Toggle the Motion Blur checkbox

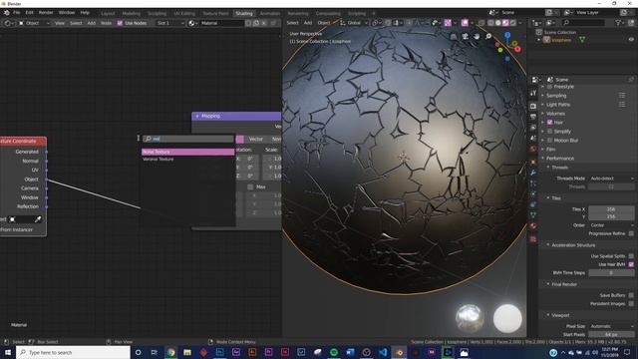pos(549,141)
